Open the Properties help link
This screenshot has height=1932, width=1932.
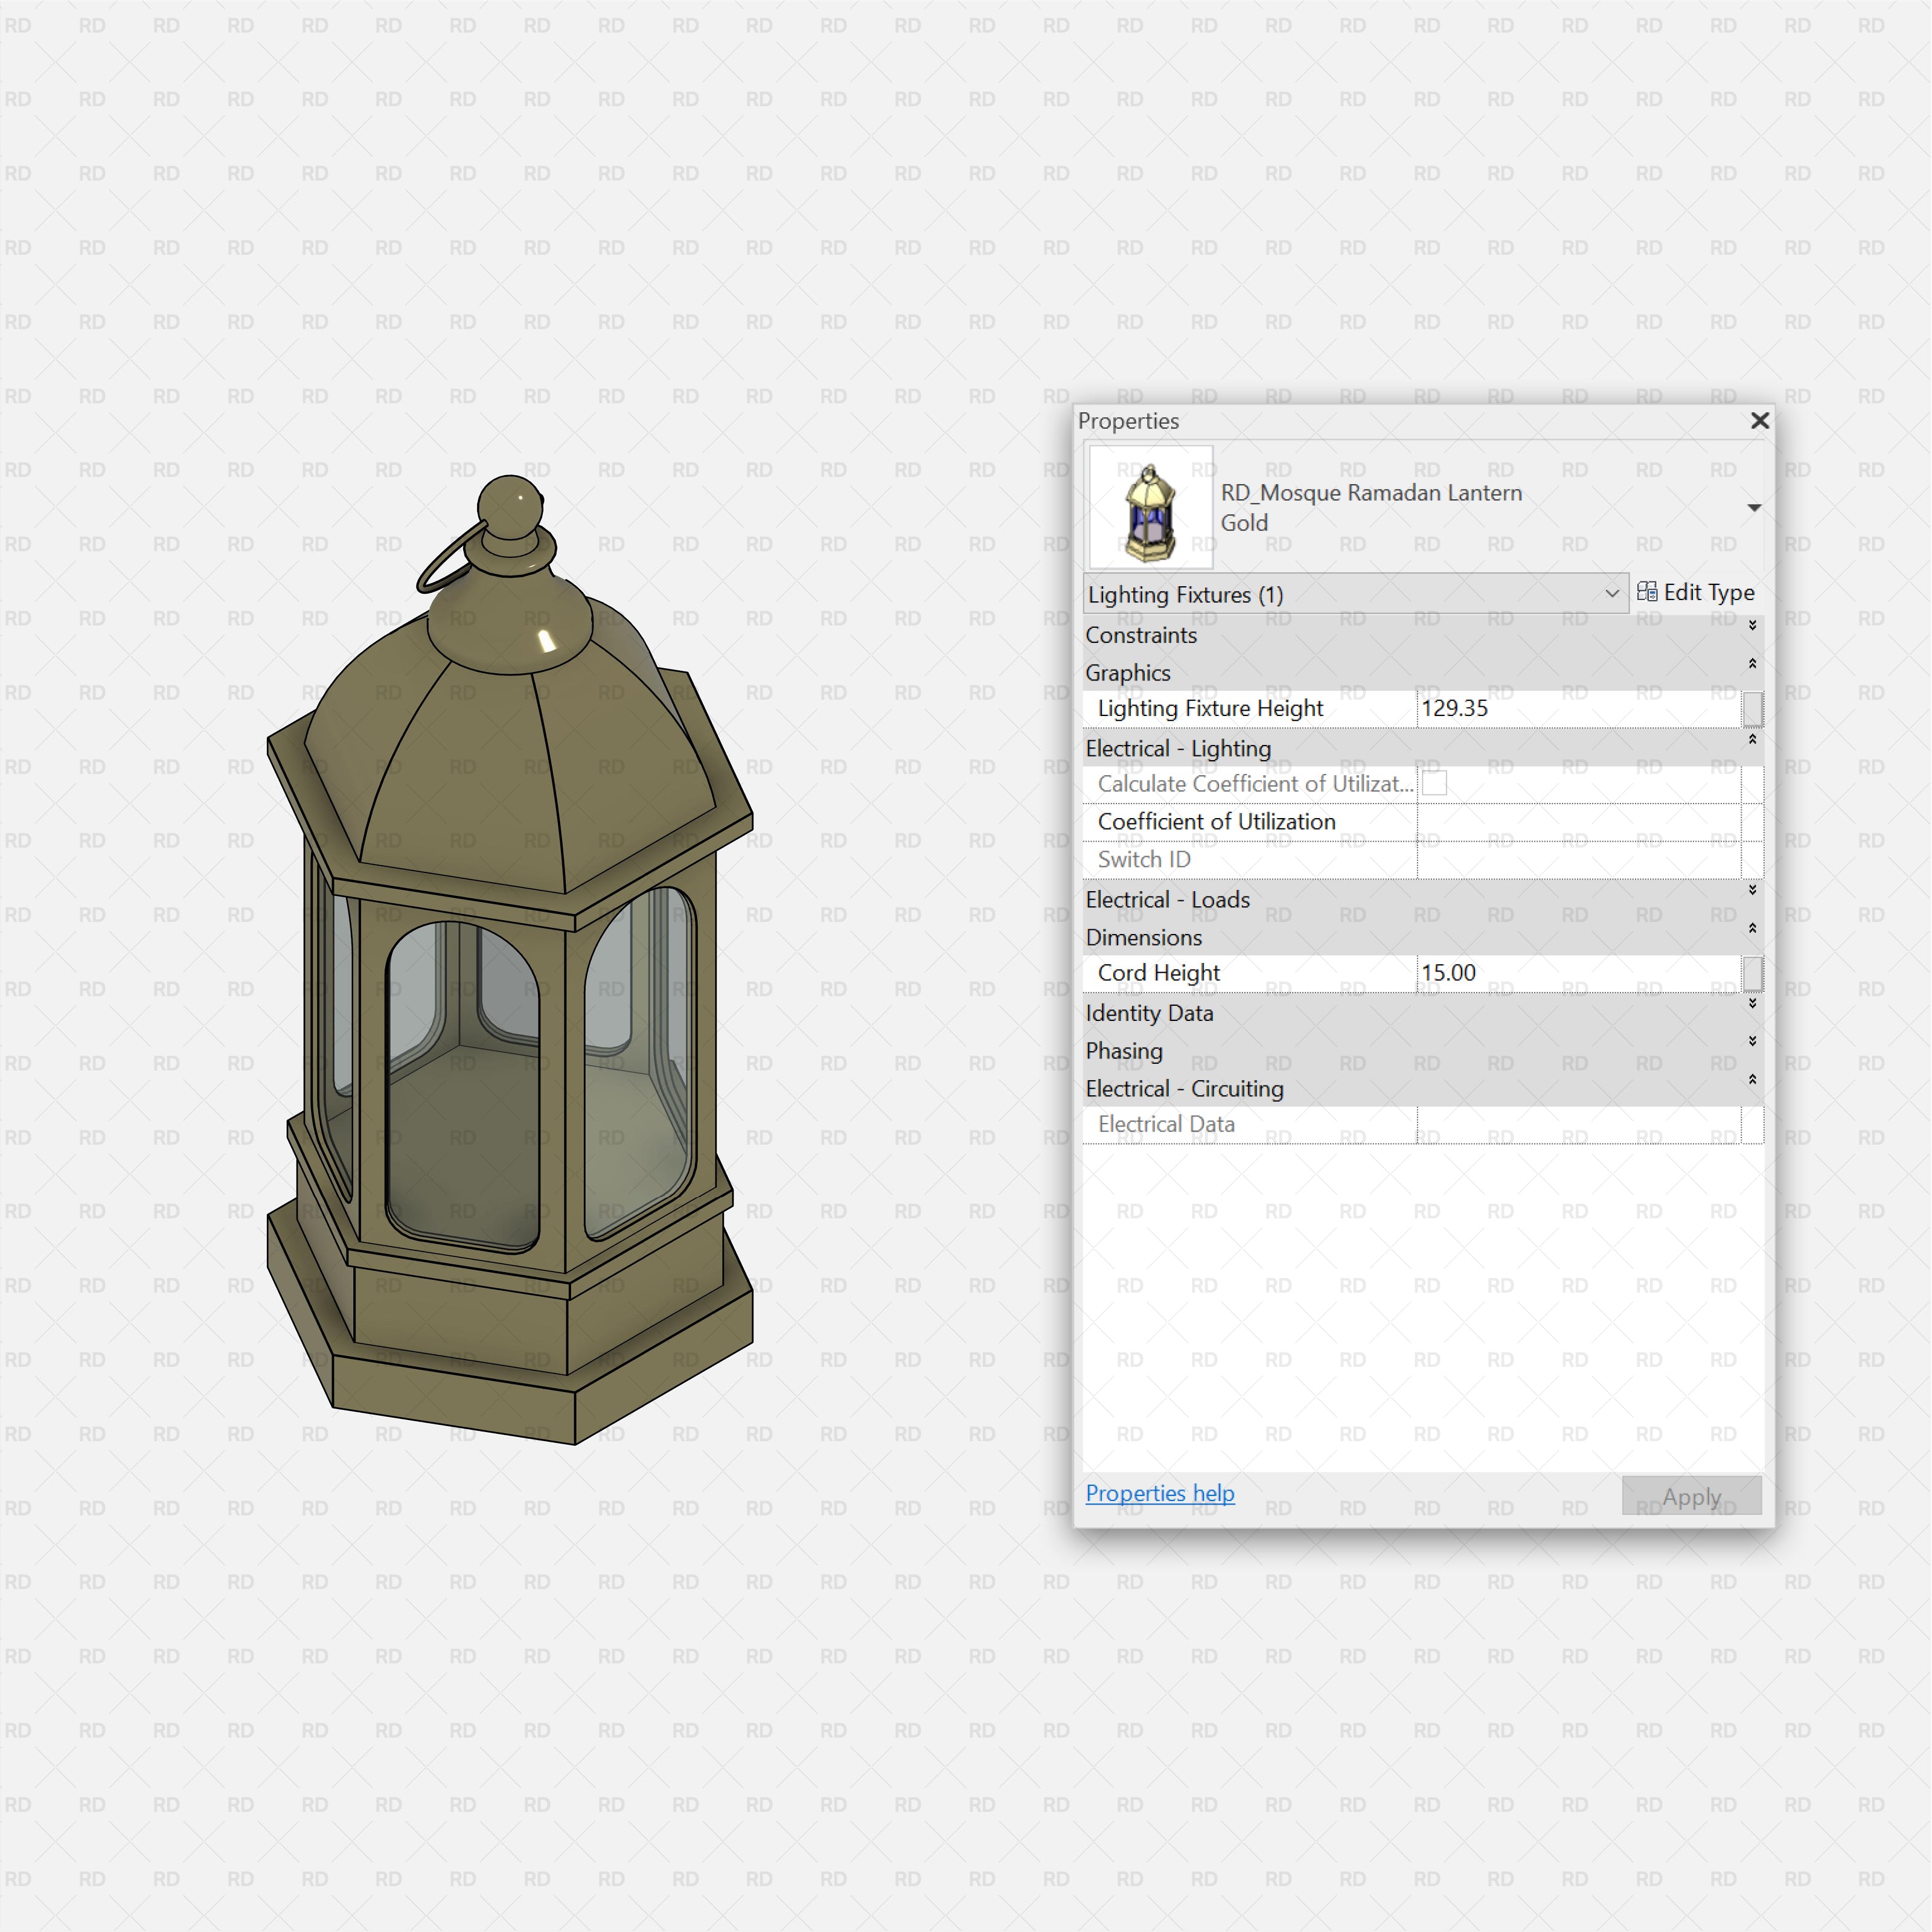coord(1159,1493)
